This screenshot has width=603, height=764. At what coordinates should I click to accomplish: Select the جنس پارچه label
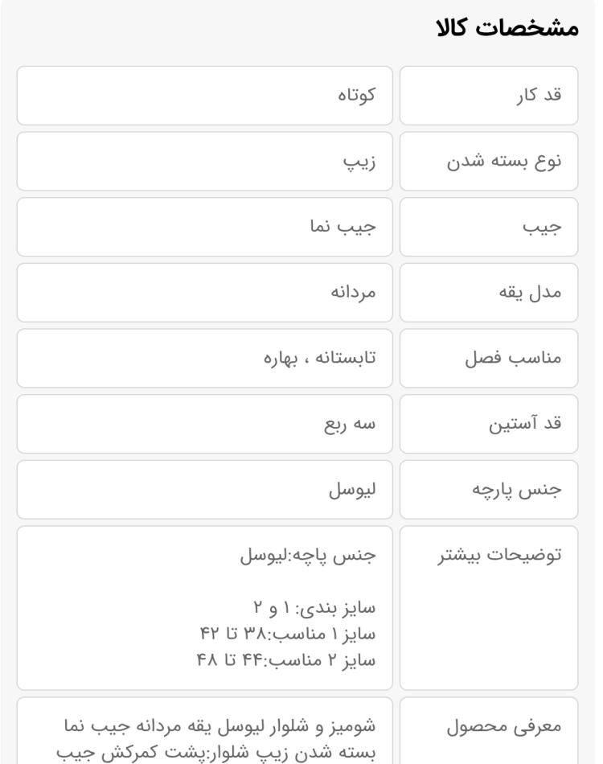[516, 491]
